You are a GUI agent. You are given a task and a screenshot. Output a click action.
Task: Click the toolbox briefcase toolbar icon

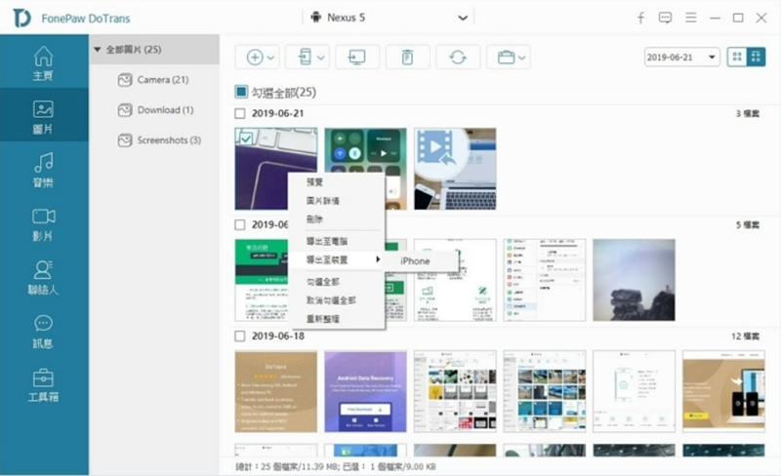[x=506, y=58]
